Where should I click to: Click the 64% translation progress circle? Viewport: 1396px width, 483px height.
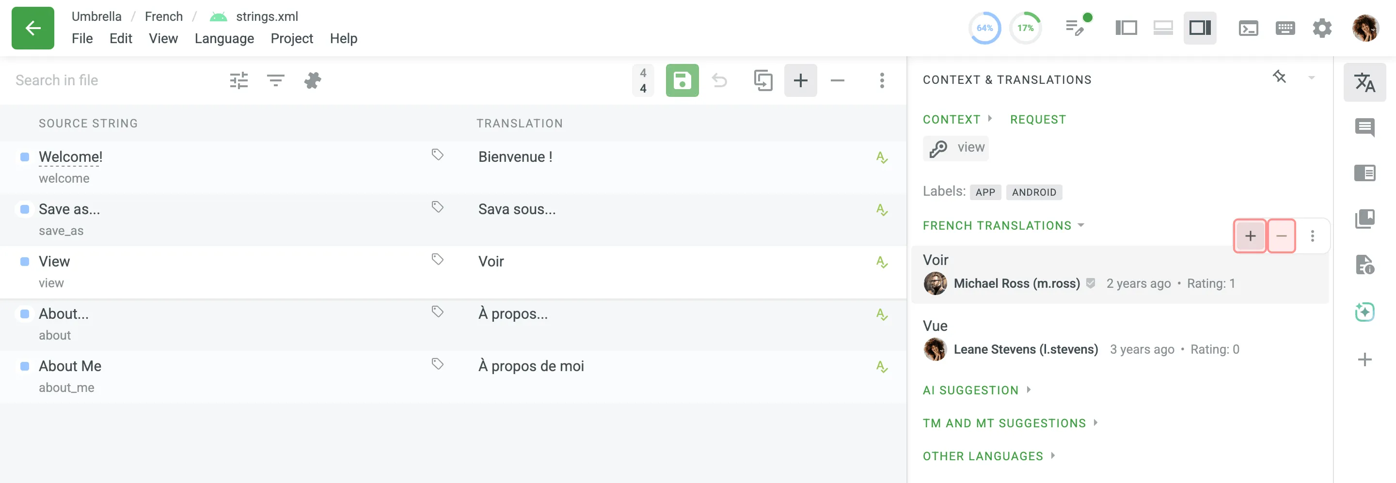(984, 28)
